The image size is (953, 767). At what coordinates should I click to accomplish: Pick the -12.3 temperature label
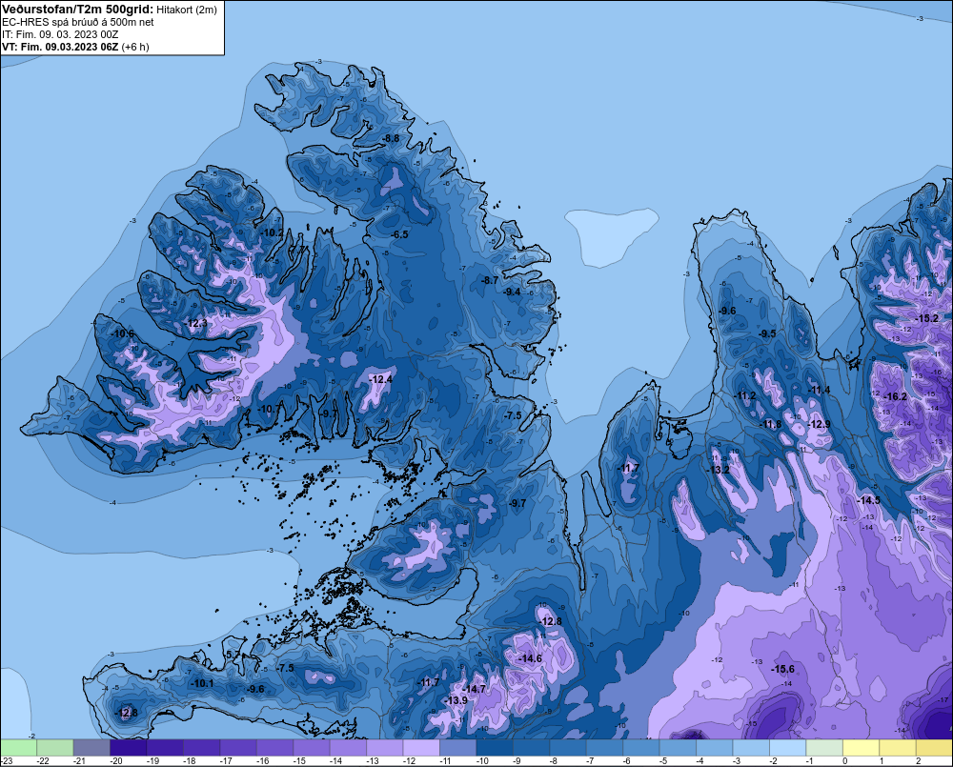click(x=195, y=323)
